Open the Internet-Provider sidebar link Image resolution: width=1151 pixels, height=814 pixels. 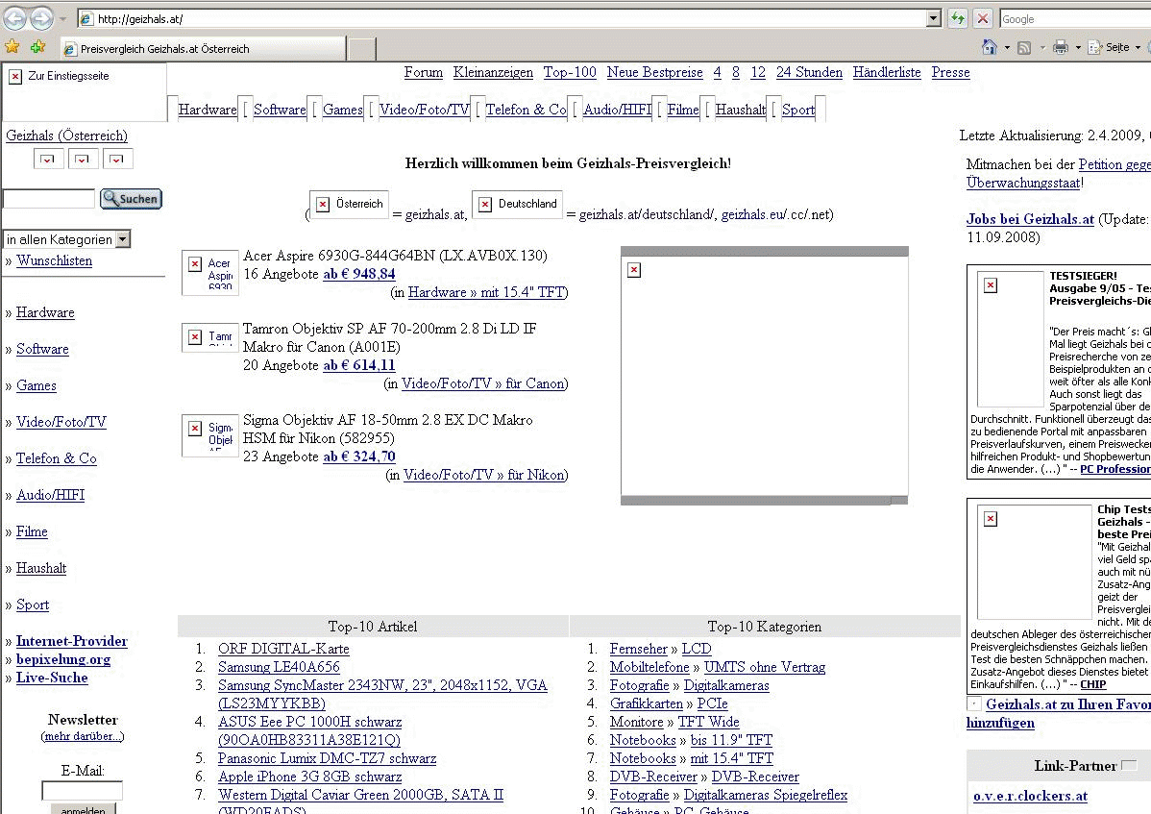tap(72, 641)
